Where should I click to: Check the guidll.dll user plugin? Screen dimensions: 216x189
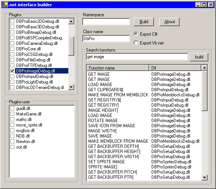pos(12,108)
